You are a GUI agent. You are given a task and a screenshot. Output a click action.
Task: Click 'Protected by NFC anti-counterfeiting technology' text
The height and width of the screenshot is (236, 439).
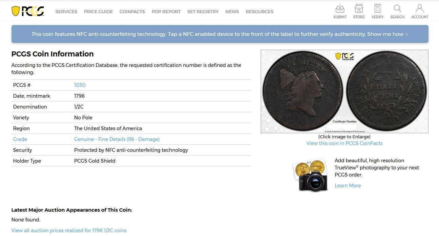(x=131, y=150)
